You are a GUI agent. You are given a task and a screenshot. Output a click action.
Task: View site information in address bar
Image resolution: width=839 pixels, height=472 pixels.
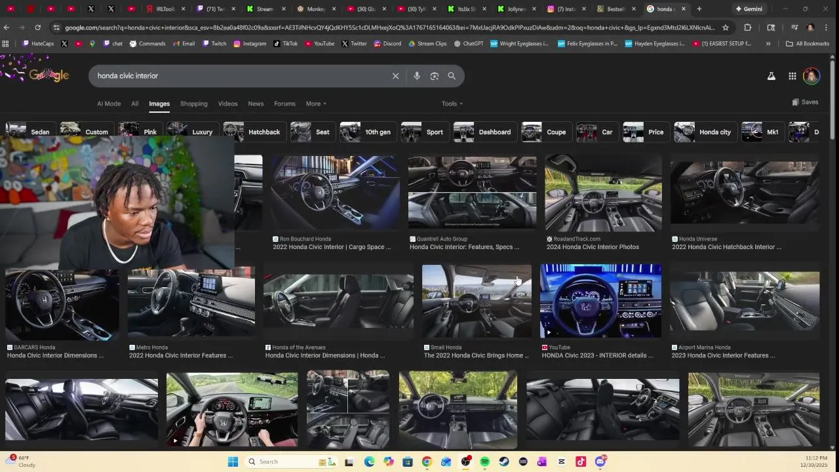[56, 28]
